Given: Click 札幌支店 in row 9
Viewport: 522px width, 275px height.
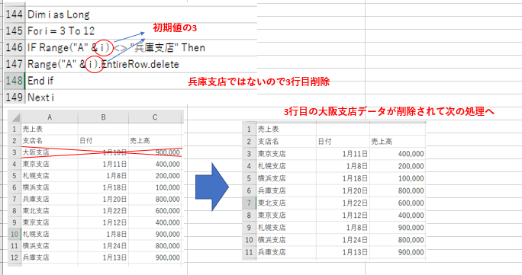Looking at the screenshot, I should [x=286, y=228].
